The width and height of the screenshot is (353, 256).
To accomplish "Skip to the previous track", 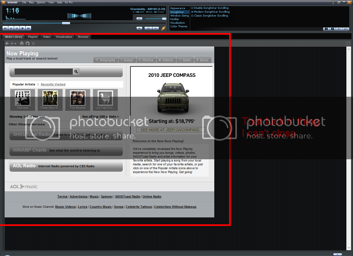I will 5,28.
